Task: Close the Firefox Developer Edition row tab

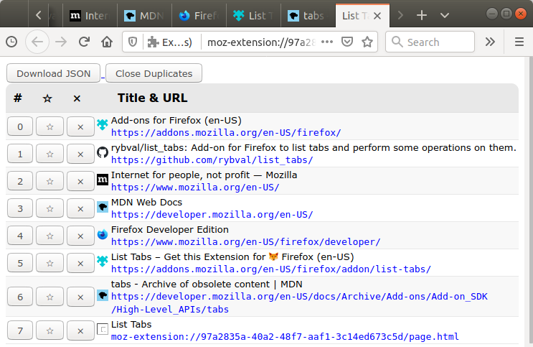Action: pyautogui.click(x=80, y=236)
